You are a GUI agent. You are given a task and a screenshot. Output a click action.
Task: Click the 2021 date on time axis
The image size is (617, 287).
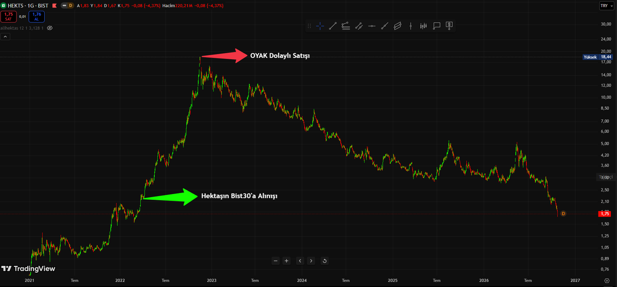pos(29,281)
